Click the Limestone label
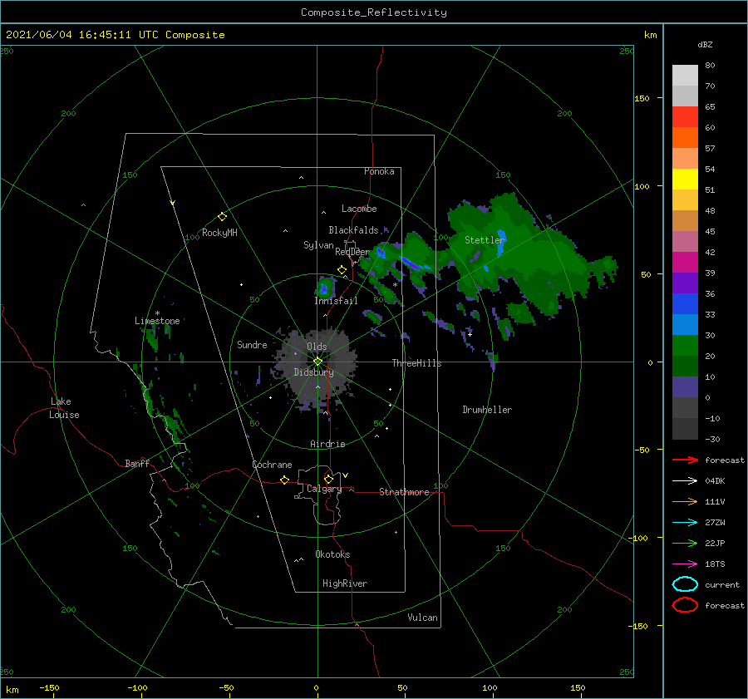The image size is (748, 699). [x=157, y=321]
